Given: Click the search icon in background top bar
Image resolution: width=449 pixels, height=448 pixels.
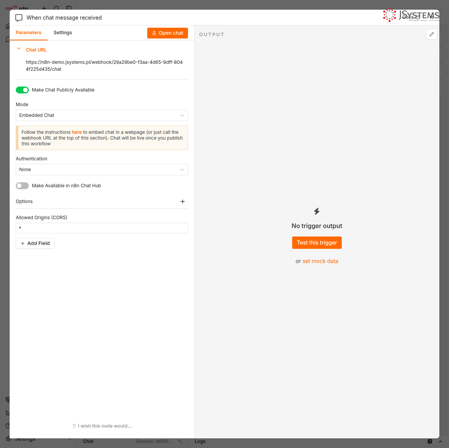Looking at the screenshot, I should point(57,8).
